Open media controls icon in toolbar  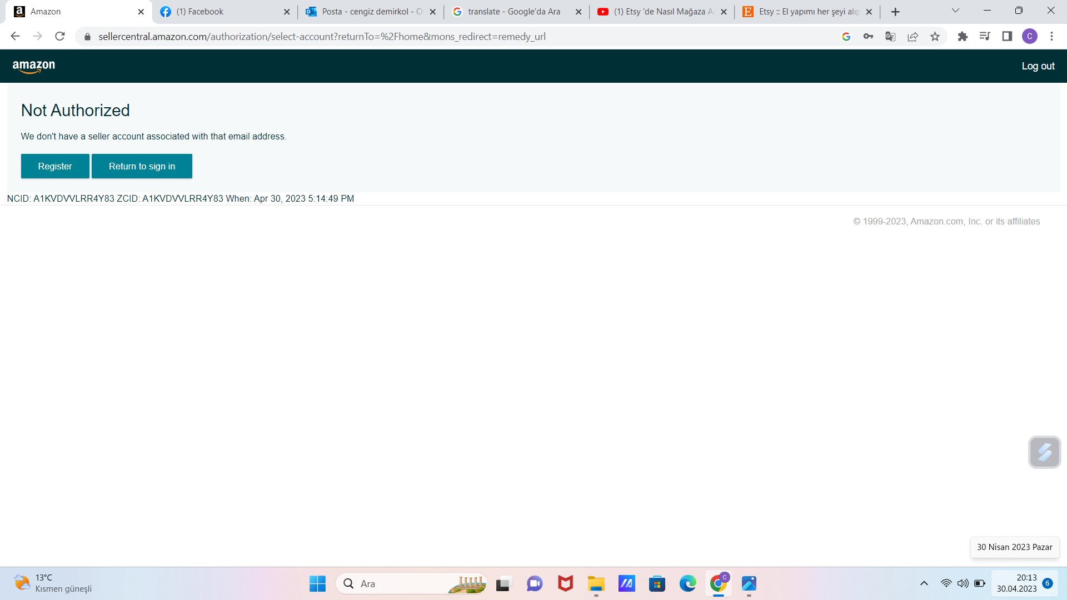(x=985, y=36)
